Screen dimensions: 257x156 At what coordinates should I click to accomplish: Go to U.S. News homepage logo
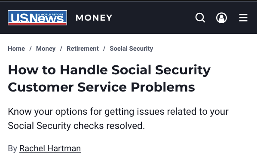(37, 18)
